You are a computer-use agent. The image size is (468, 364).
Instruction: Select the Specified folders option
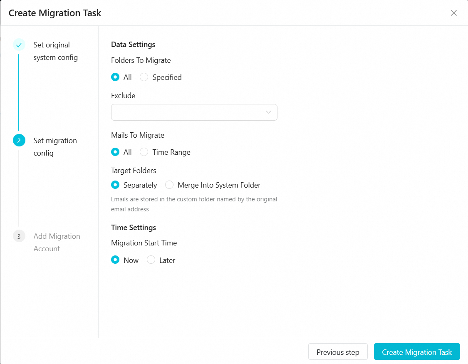pos(144,77)
